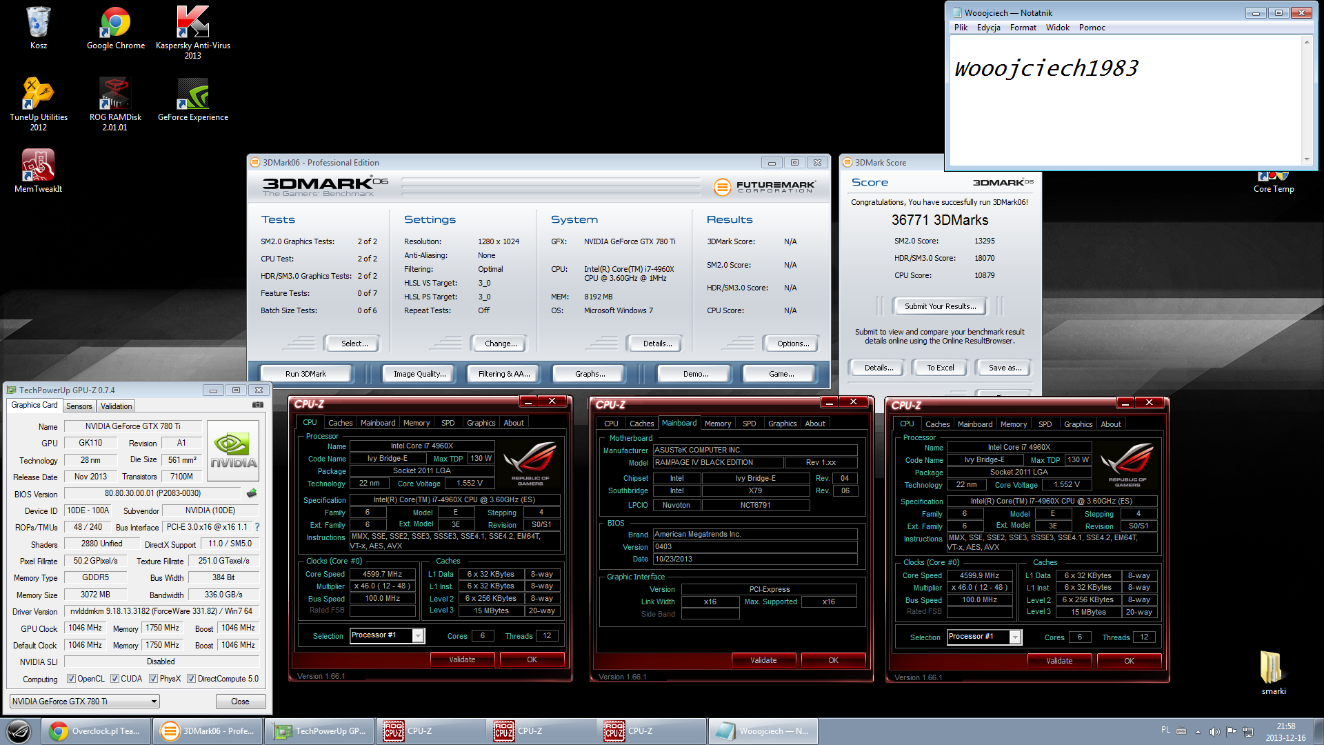Click Close button in GPU-Z
The image size is (1324, 745).
(240, 702)
